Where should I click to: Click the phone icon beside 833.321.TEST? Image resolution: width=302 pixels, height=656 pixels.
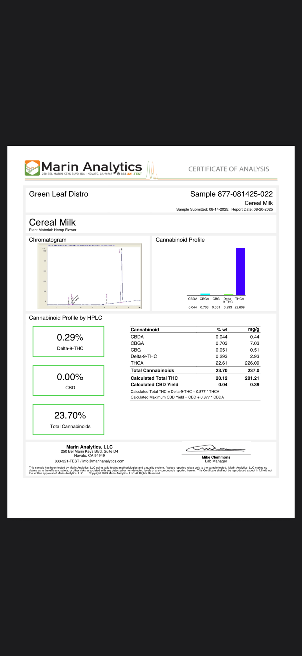118,174
